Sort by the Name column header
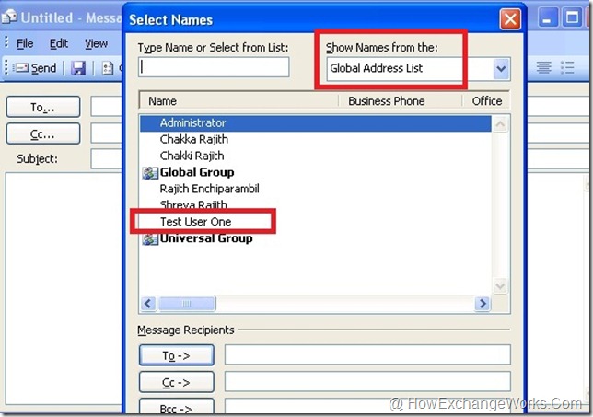This screenshot has width=593, height=417. pos(238,101)
